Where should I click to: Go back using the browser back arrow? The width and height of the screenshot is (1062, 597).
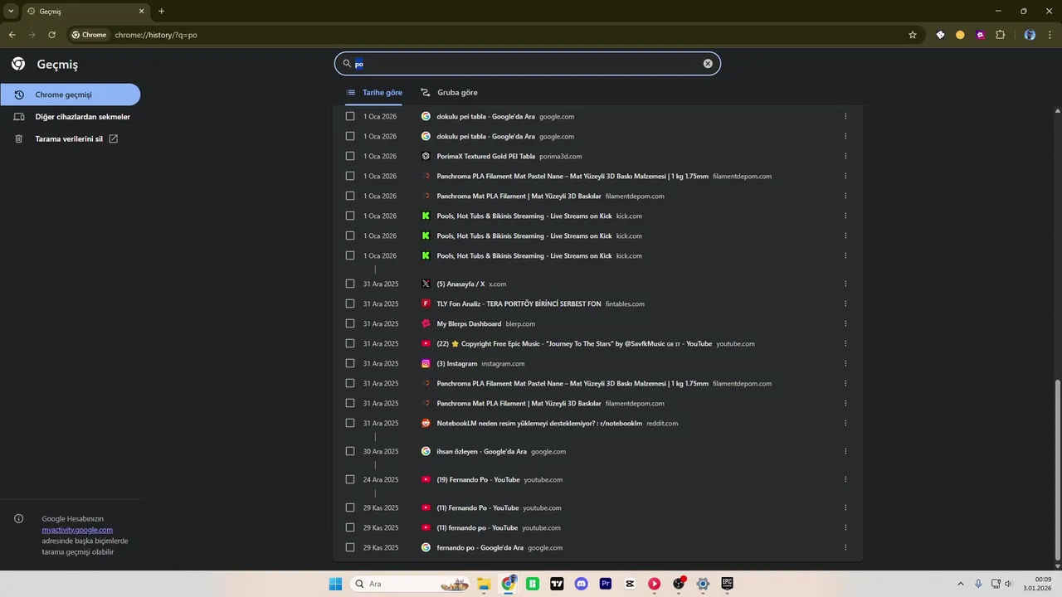(12, 35)
